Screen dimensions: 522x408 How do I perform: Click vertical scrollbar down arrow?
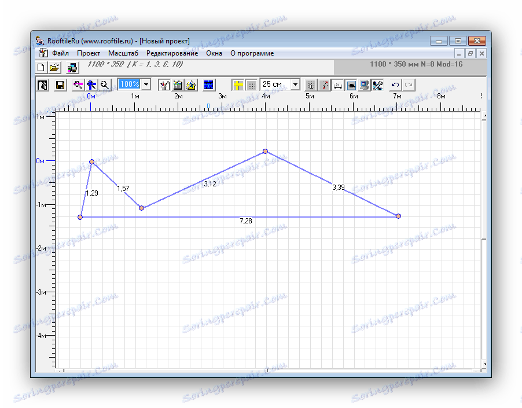[484, 365]
